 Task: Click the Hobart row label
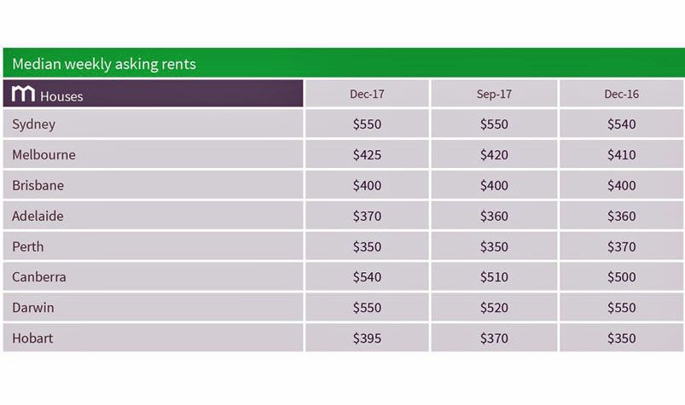(x=32, y=338)
